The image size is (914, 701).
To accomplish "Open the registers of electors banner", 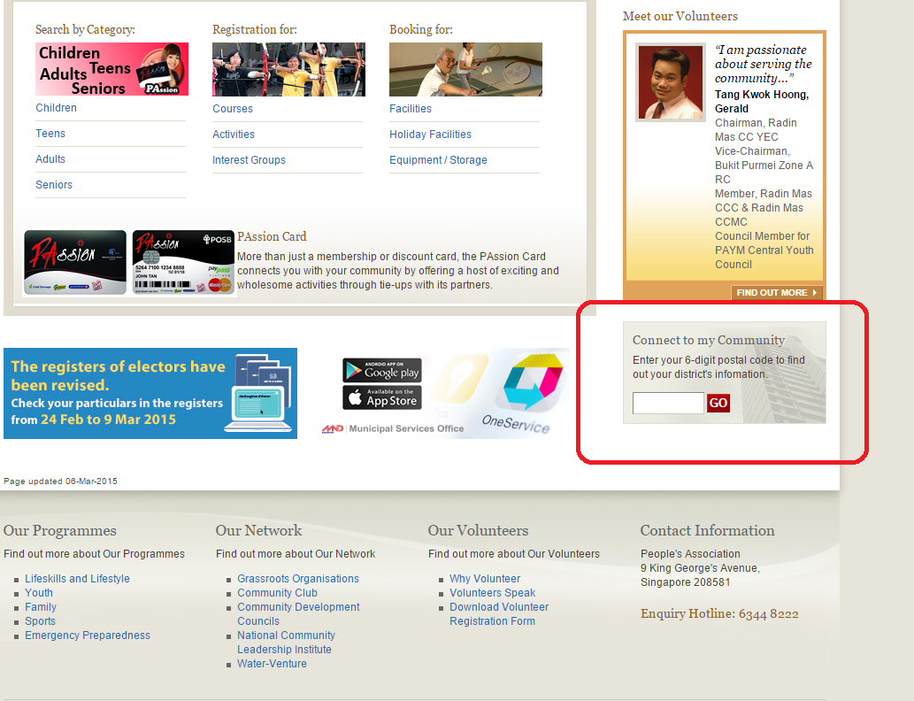I will [x=150, y=393].
